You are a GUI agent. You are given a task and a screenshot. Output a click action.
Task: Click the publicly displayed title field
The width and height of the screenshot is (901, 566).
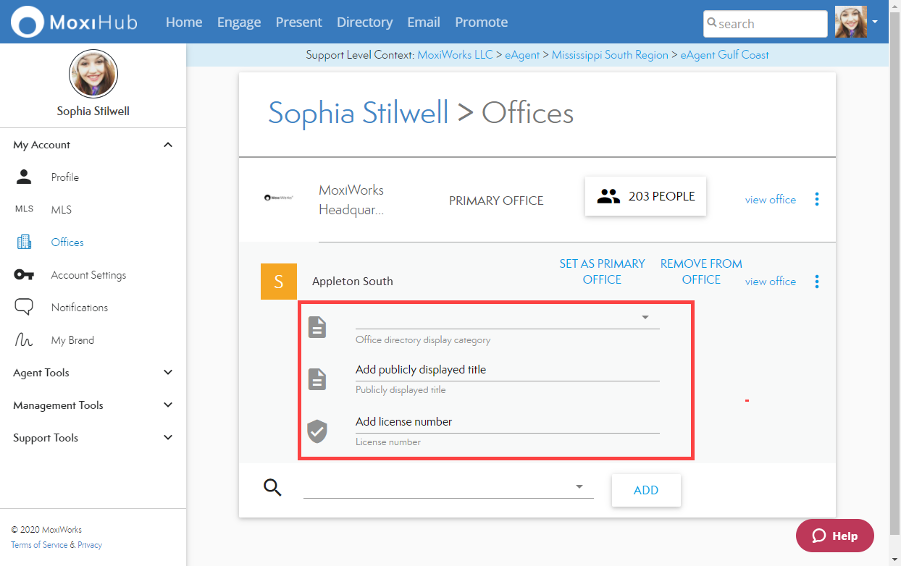point(507,370)
